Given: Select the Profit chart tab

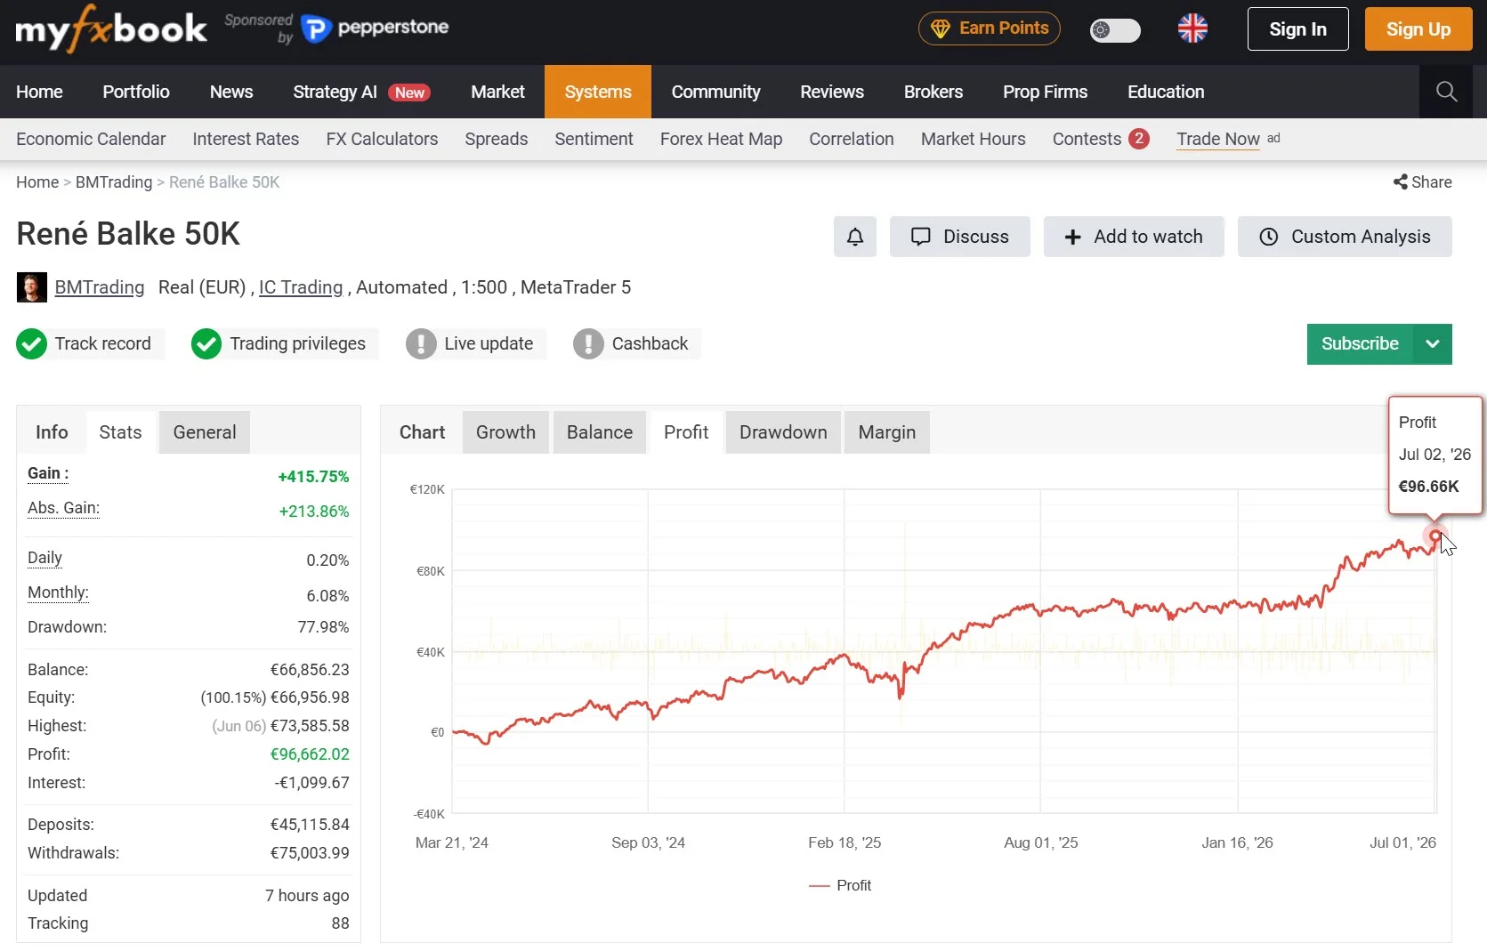Looking at the screenshot, I should pyautogui.click(x=686, y=432).
